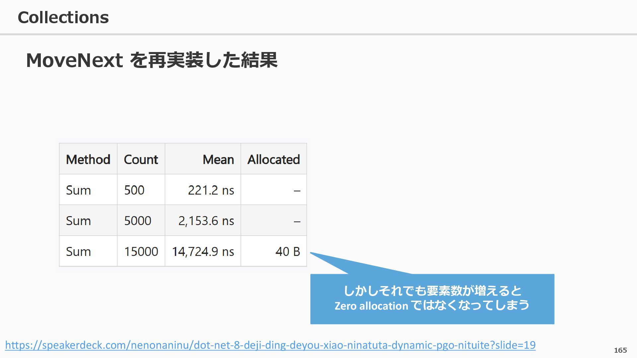Click the 40 B allocated cell
This screenshot has height=358, width=637.
(x=287, y=252)
